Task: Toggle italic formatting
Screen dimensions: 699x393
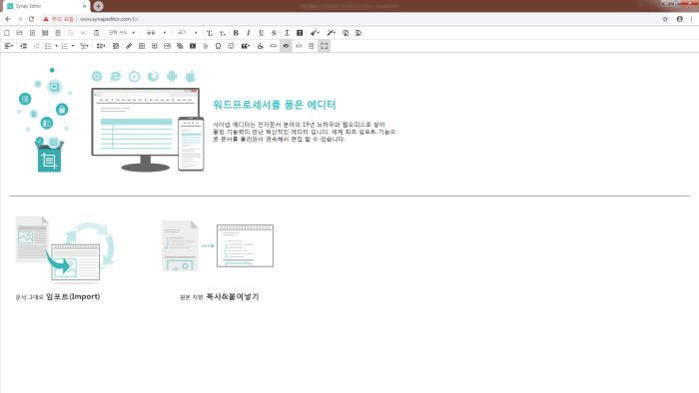Action: (x=249, y=33)
